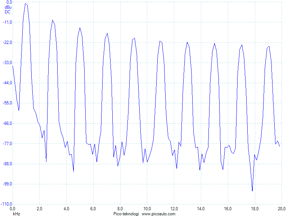This screenshot has height=216, width=288.
Task: Click the 2,0 kHz frequency label
Action: pyautogui.click(x=39, y=209)
